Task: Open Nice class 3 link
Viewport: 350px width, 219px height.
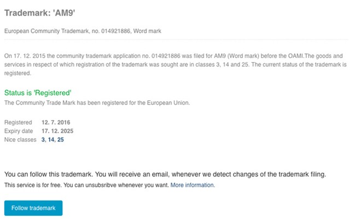Action: [x=43, y=140]
